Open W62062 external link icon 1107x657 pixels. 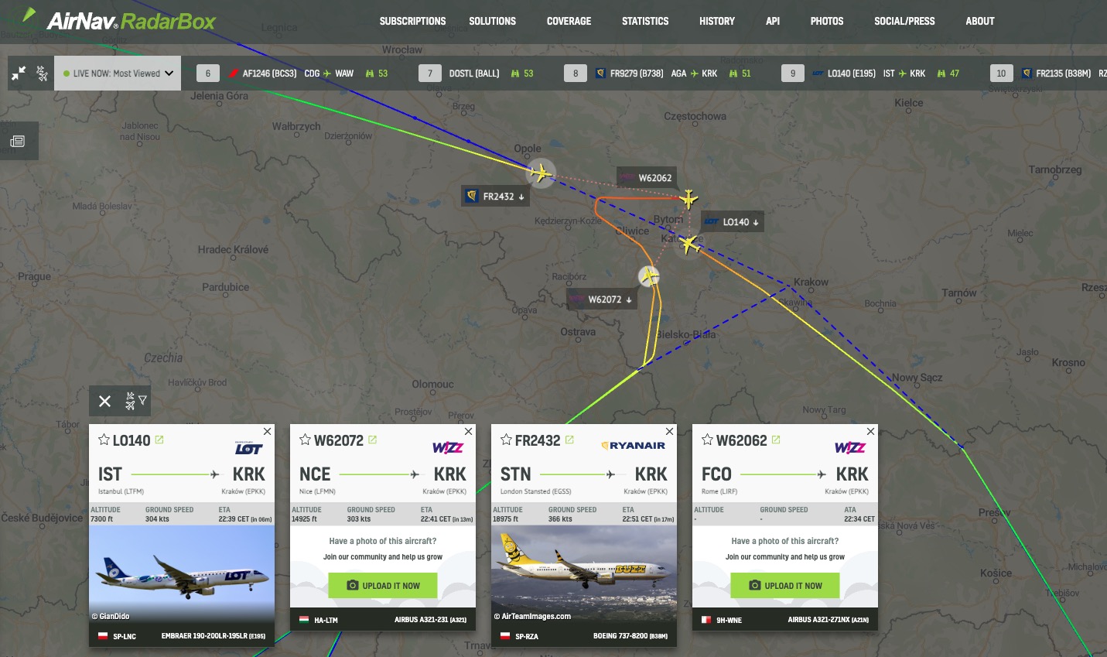click(776, 440)
